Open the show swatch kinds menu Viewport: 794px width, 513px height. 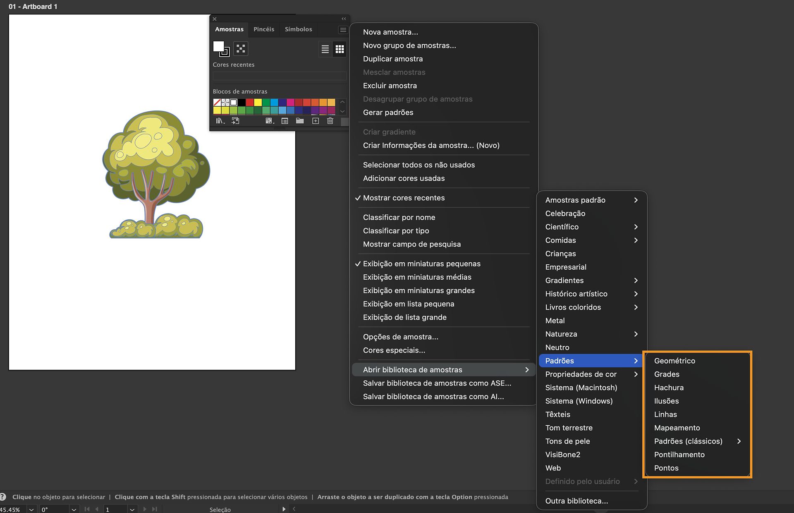tap(270, 121)
